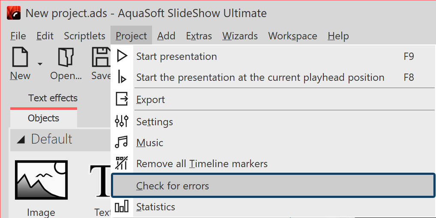
Task: Click the Remove Timeline markers icon
Action: (x=122, y=163)
